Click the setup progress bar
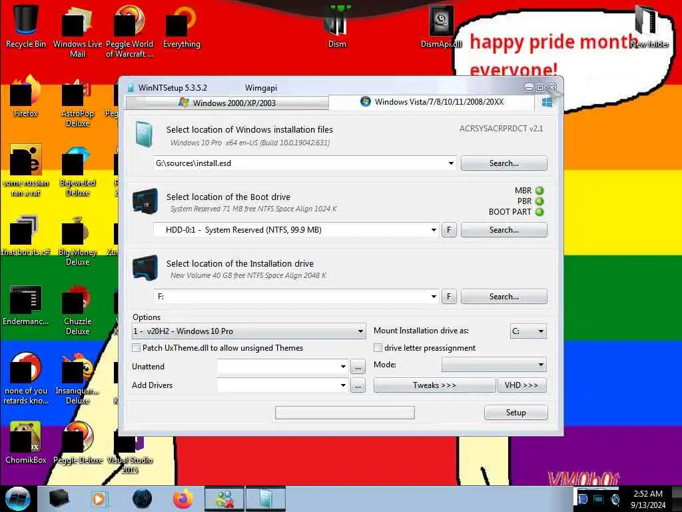 coord(345,412)
